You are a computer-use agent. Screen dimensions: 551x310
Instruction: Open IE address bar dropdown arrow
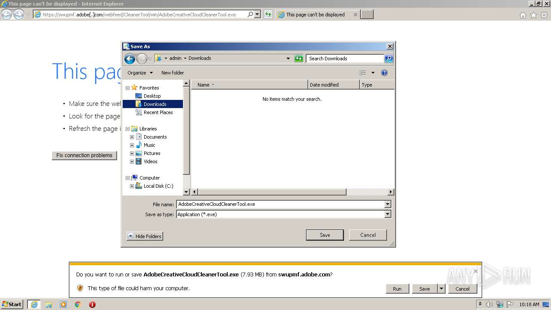click(x=257, y=14)
